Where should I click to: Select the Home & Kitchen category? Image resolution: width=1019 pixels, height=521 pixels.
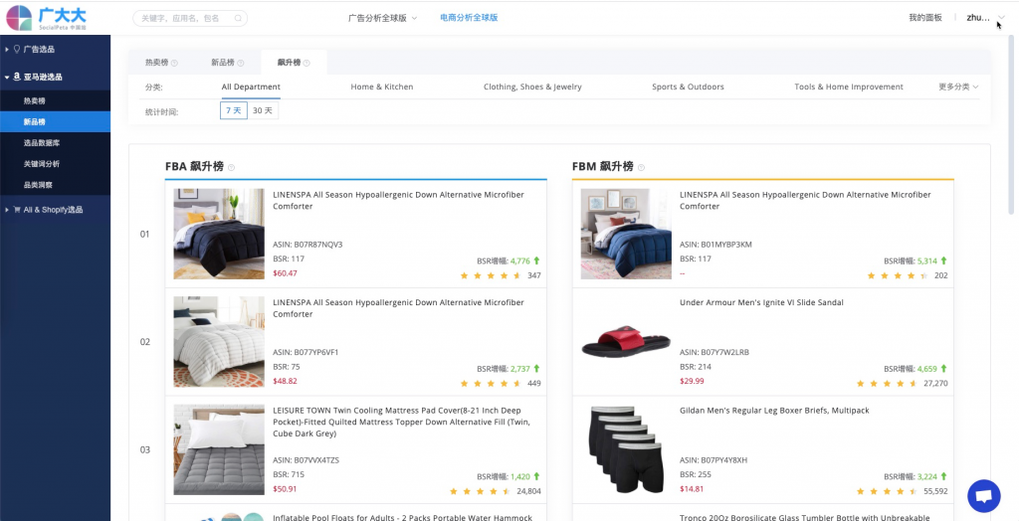tap(381, 87)
